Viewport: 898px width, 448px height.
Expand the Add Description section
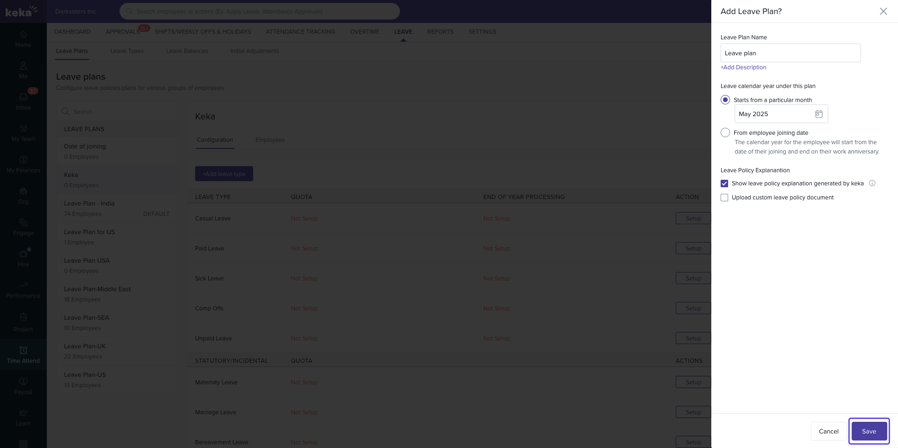pyautogui.click(x=743, y=67)
